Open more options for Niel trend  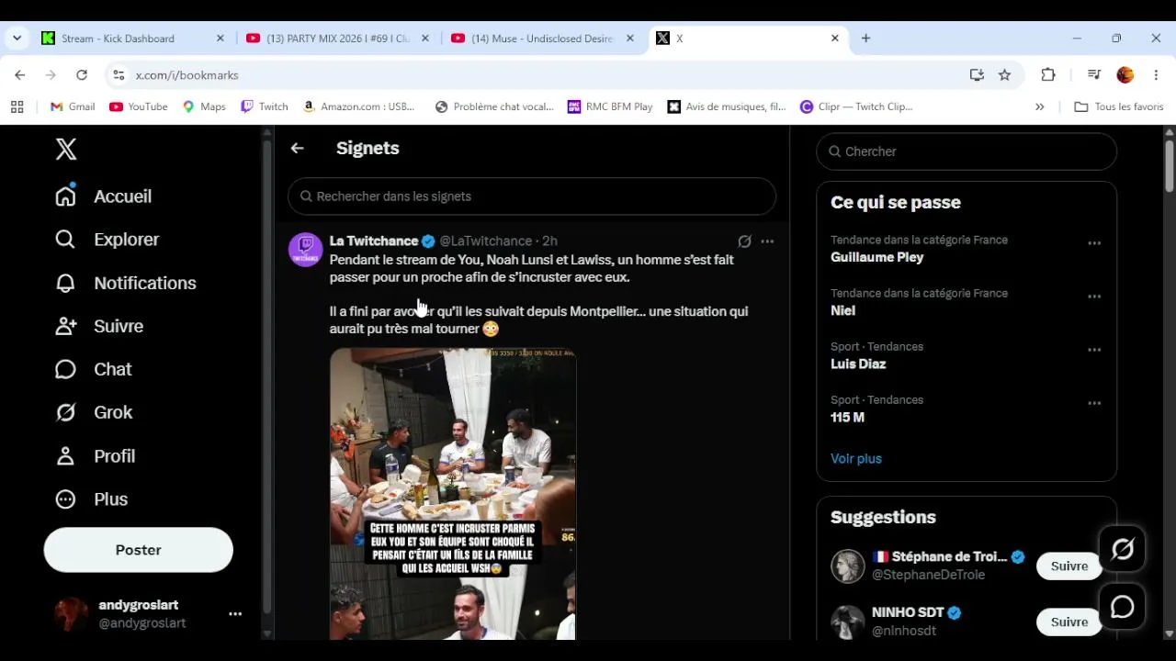[1094, 297]
